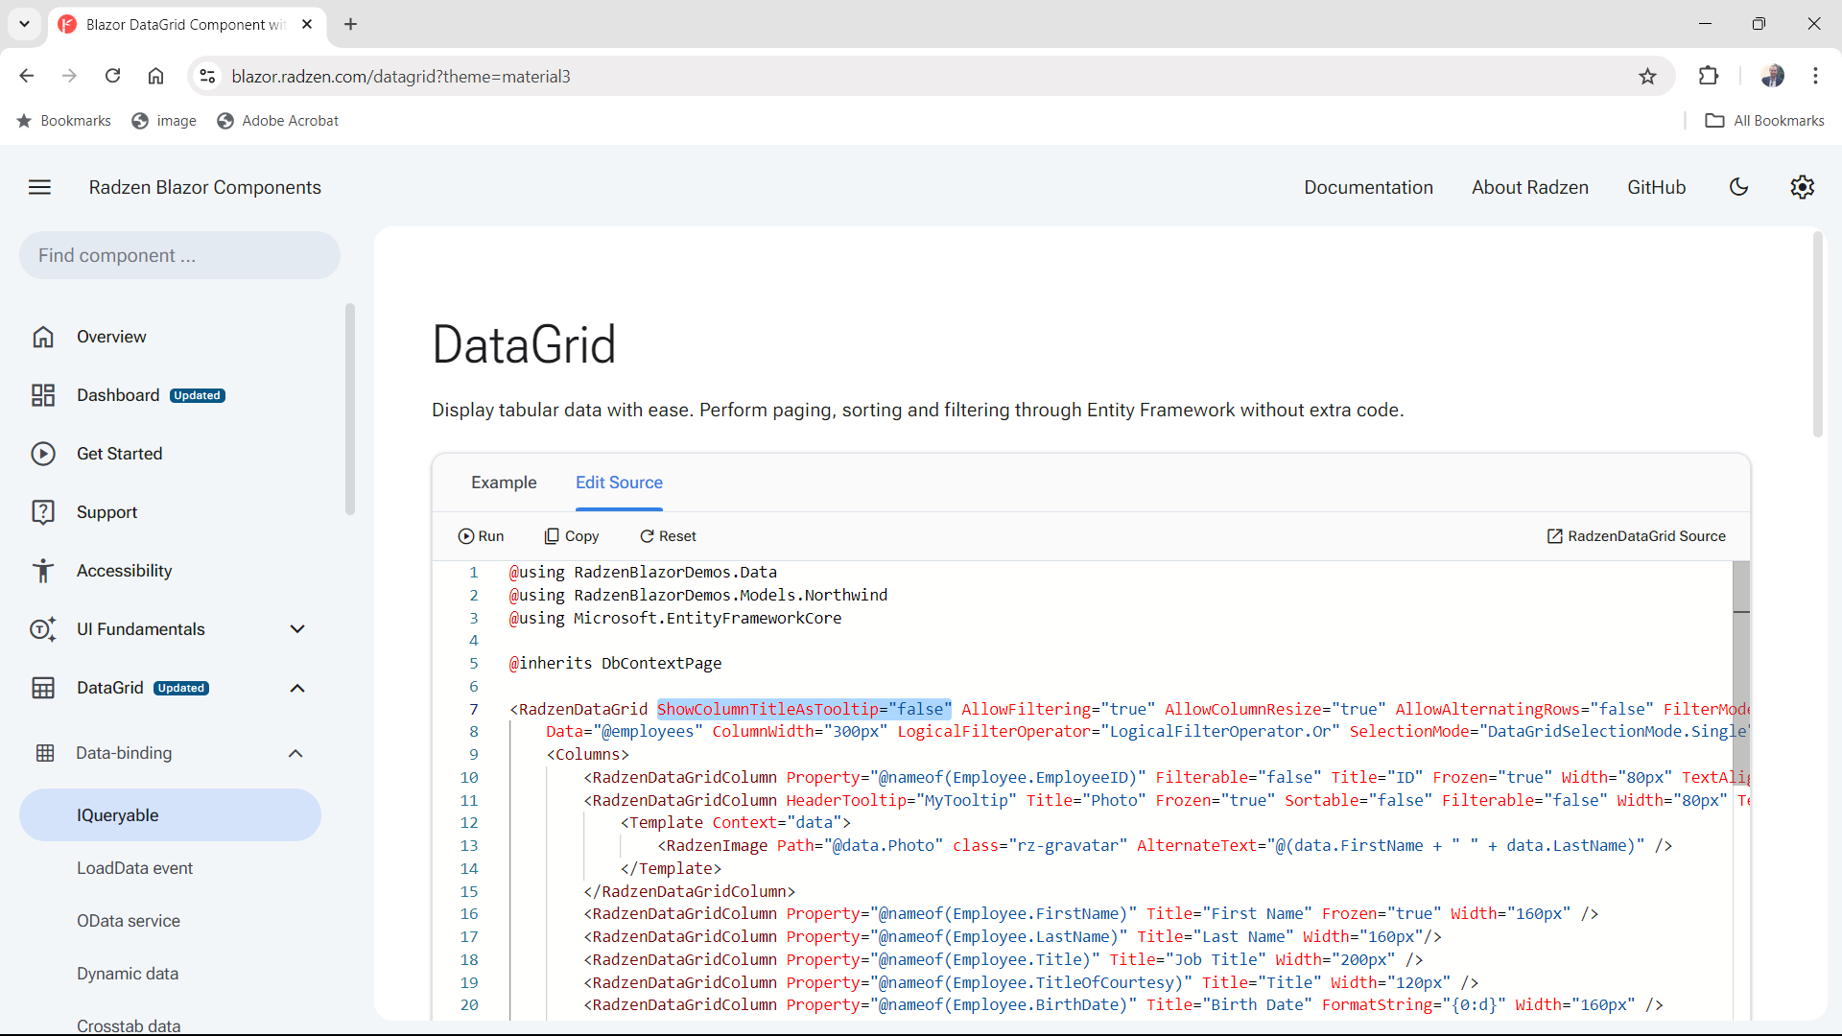This screenshot has height=1036, width=1842.
Task: Open the hamburger navigation menu
Action: (39, 187)
